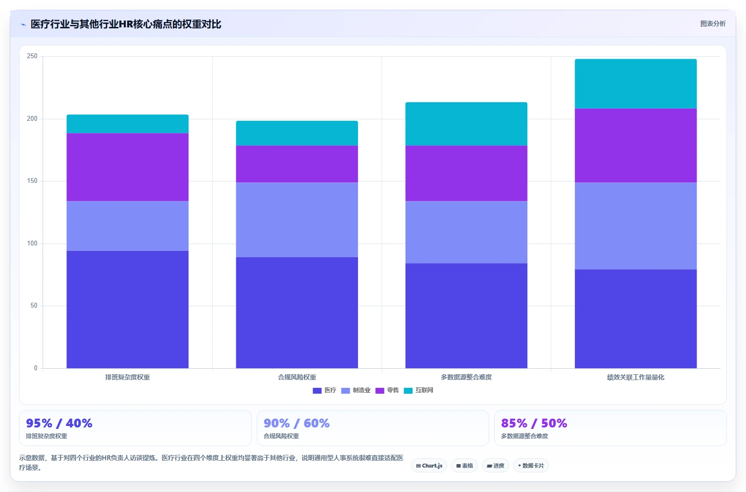The width and height of the screenshot is (746, 492).
Task: Click the 医疗 segment of 绩效关联工作量量化 bar
Action: click(x=635, y=318)
